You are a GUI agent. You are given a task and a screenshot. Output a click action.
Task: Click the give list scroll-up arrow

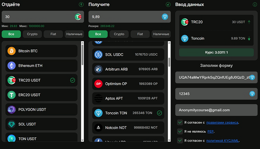(82, 43)
